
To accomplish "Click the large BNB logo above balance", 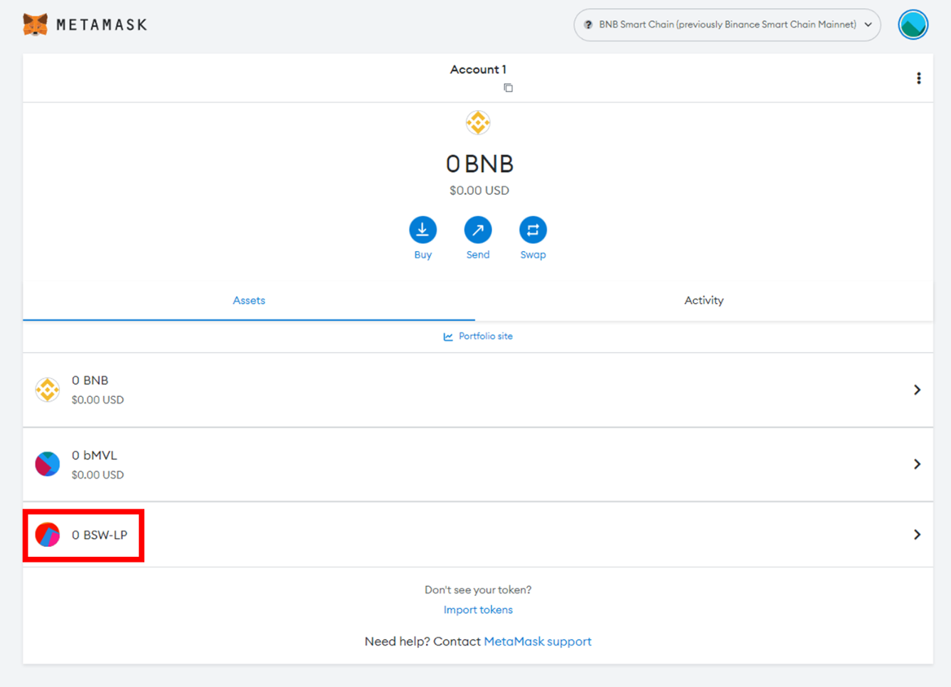I will tap(478, 123).
